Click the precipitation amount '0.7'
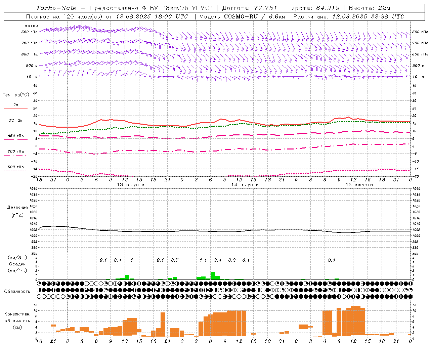 tap(175, 260)
